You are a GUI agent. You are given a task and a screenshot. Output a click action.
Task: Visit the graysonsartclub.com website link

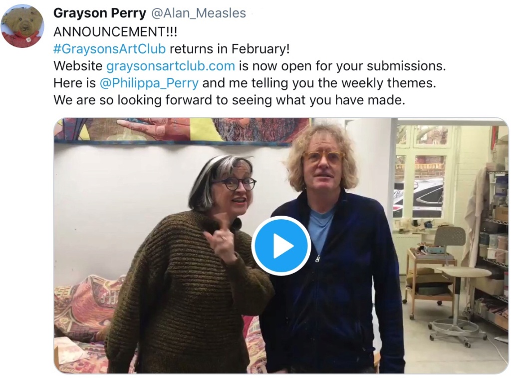pos(171,66)
